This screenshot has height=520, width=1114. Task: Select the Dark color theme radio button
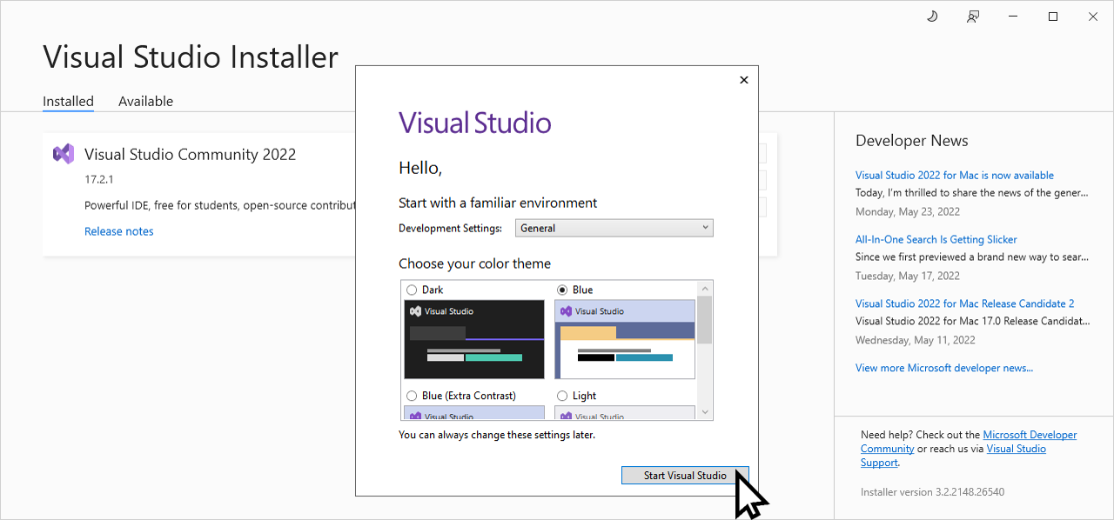(x=412, y=290)
